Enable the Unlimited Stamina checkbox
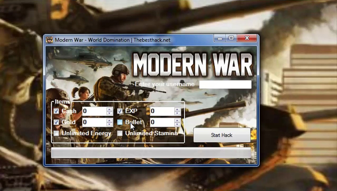Viewport: 337px width, 191px height. [120, 133]
